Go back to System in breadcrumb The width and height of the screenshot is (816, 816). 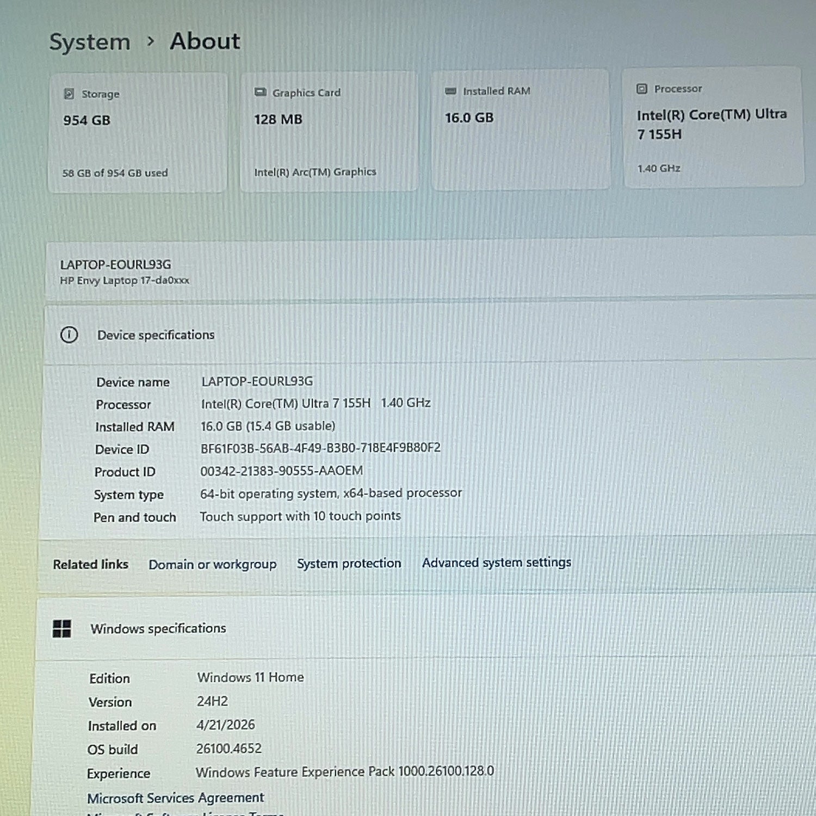pos(90,42)
